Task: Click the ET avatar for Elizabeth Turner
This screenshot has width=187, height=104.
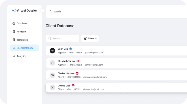Action: point(52,63)
